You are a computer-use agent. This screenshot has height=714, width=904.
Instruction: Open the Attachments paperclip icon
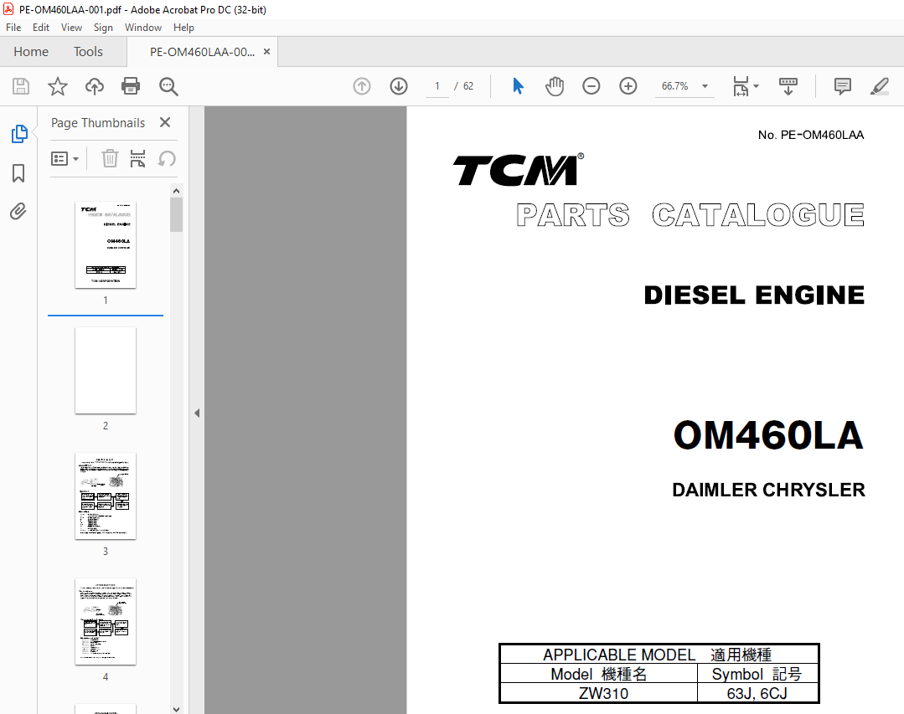[x=18, y=211]
